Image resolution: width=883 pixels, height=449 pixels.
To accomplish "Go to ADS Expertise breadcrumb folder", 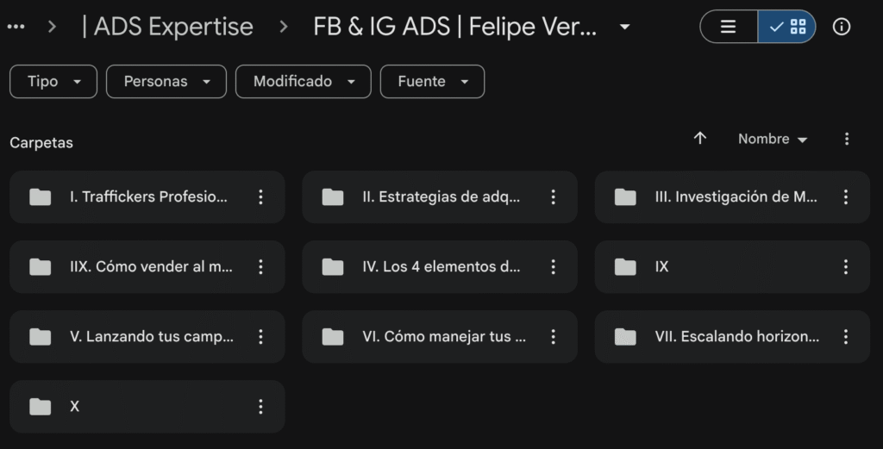I will [167, 27].
